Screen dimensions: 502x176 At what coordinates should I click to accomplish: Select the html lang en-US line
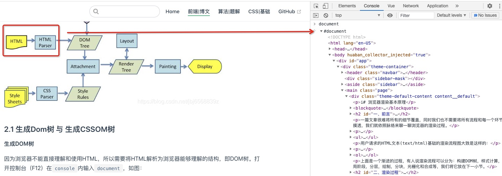[352, 43]
